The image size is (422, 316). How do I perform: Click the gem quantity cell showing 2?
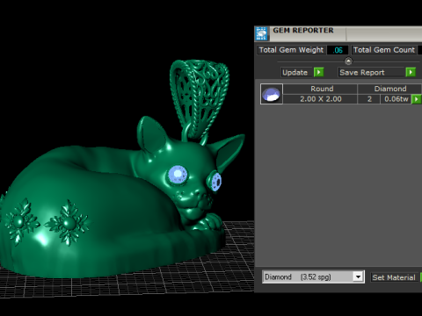[369, 99]
